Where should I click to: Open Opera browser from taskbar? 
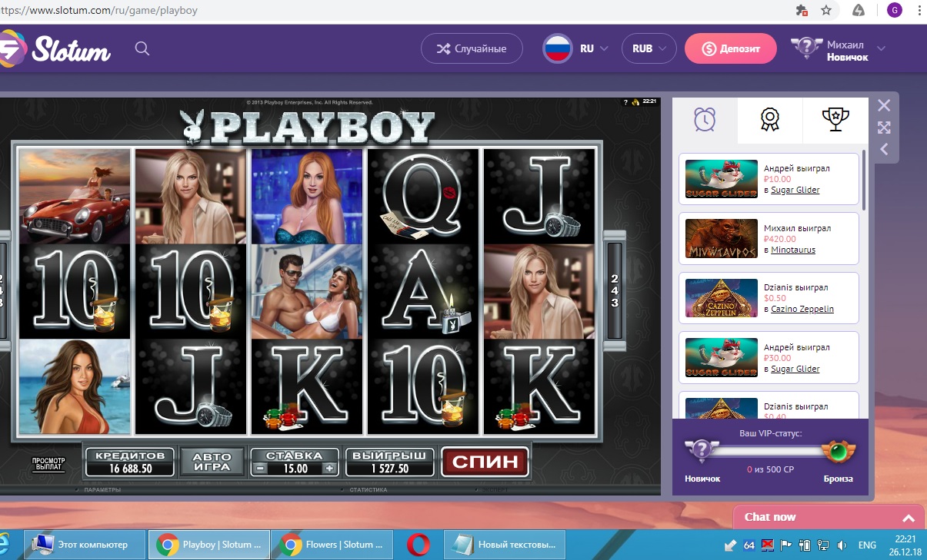tap(418, 545)
